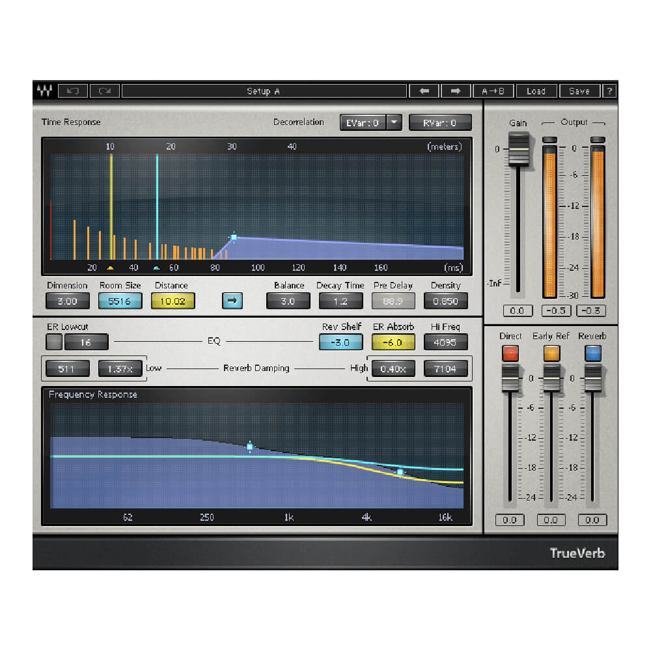The image size is (651, 651).
Task: Click the left output peak value -0.5
Action: tap(557, 311)
